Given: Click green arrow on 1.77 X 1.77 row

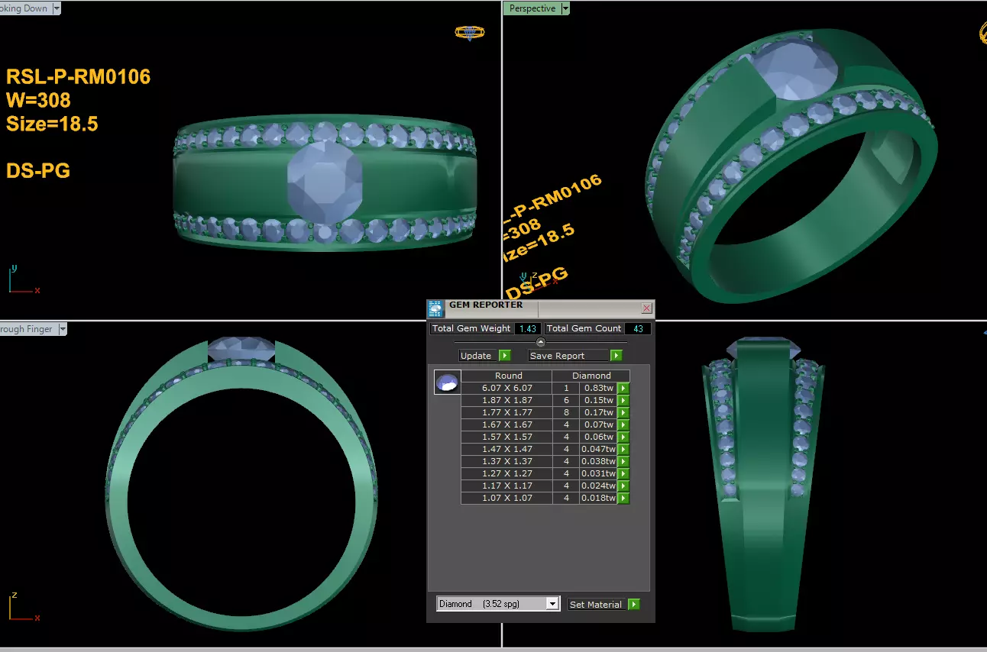Looking at the screenshot, I should click(x=623, y=412).
